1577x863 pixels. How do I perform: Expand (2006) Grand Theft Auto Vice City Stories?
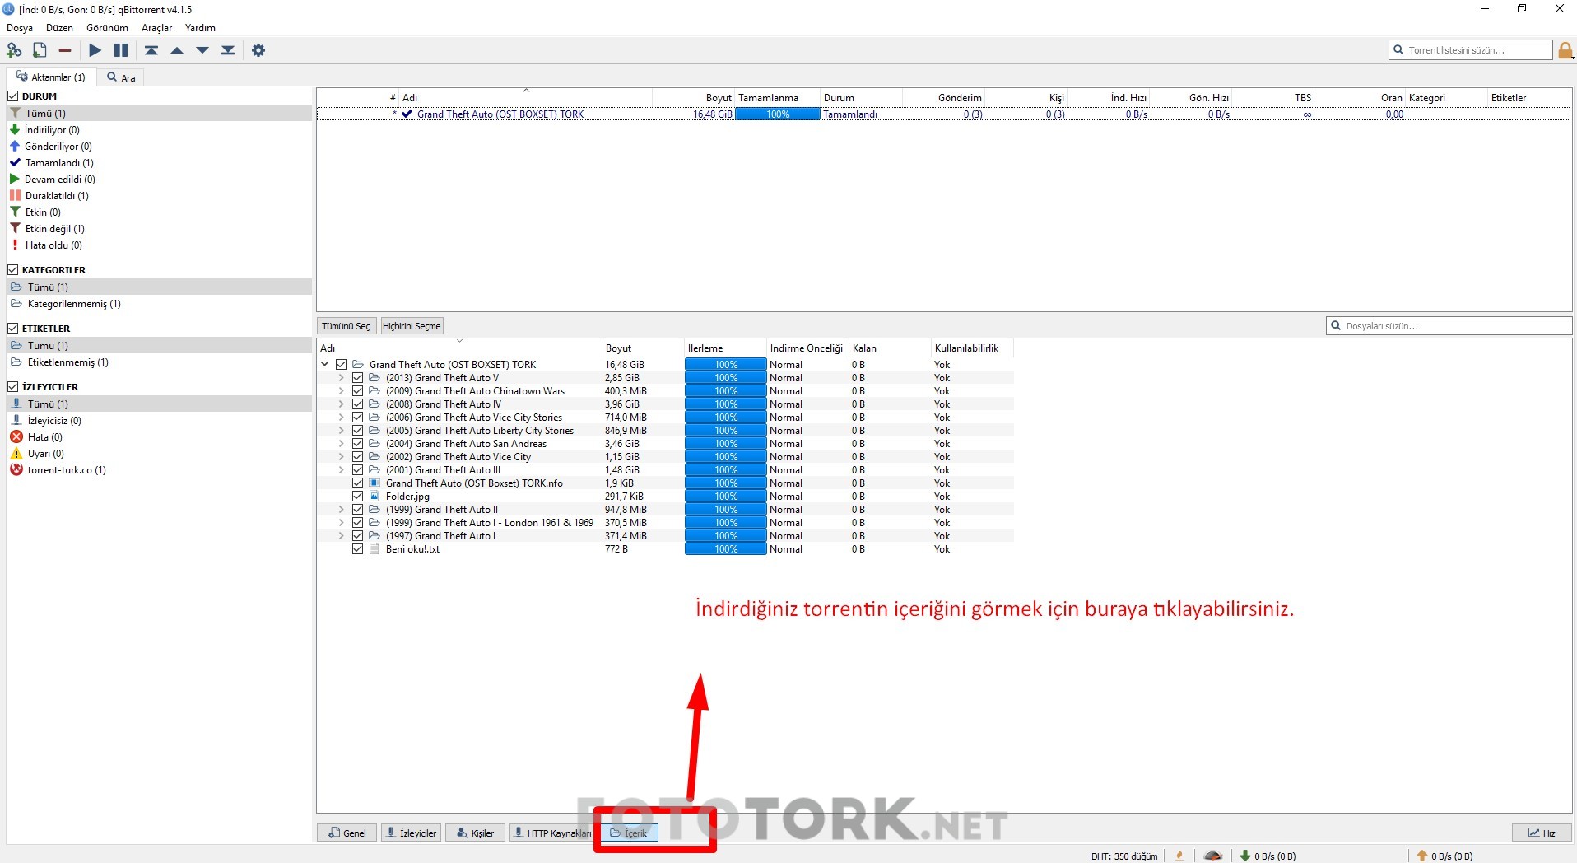click(342, 418)
